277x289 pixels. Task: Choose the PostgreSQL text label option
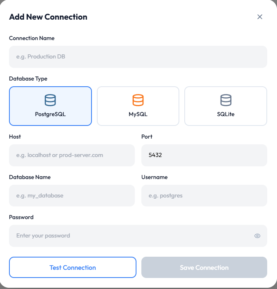50,114
